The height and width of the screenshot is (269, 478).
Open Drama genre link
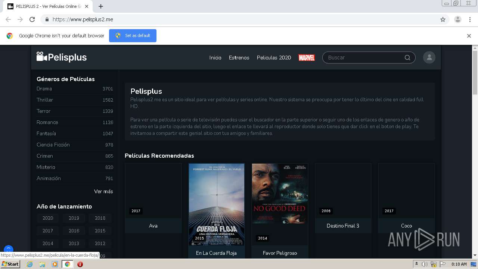click(75, 89)
